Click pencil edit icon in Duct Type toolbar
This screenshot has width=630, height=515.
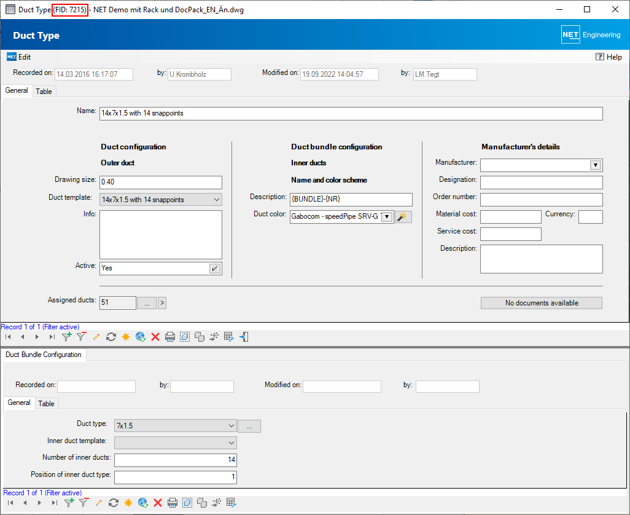96,337
